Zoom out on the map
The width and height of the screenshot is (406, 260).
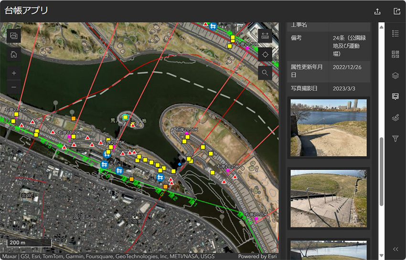[x=13, y=87]
